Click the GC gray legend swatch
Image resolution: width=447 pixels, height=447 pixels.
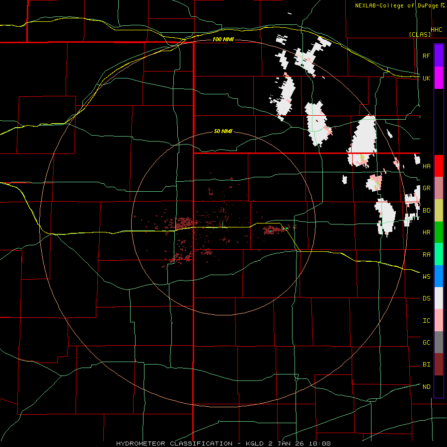tap(439, 342)
